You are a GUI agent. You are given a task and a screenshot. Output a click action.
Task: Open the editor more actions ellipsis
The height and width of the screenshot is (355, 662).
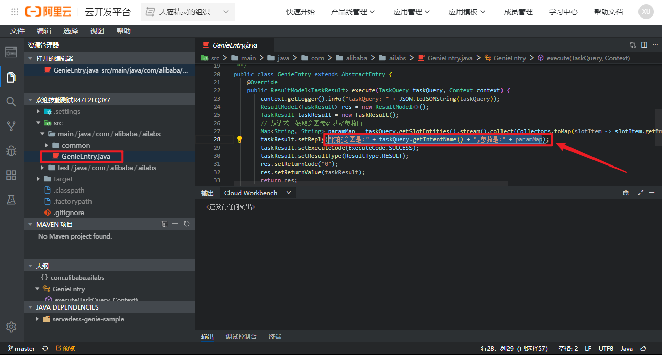pos(655,45)
